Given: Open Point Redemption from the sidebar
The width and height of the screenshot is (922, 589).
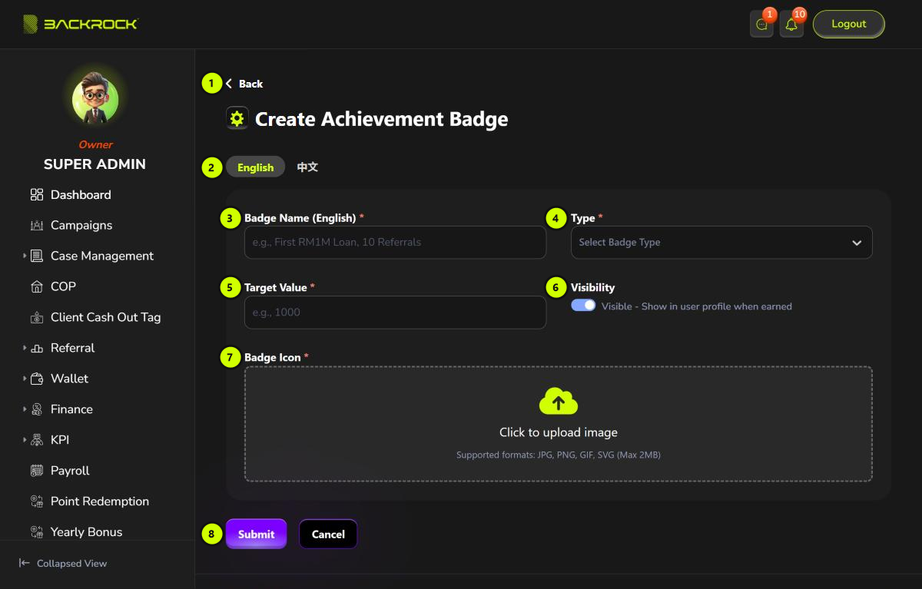Looking at the screenshot, I should pyautogui.click(x=100, y=502).
